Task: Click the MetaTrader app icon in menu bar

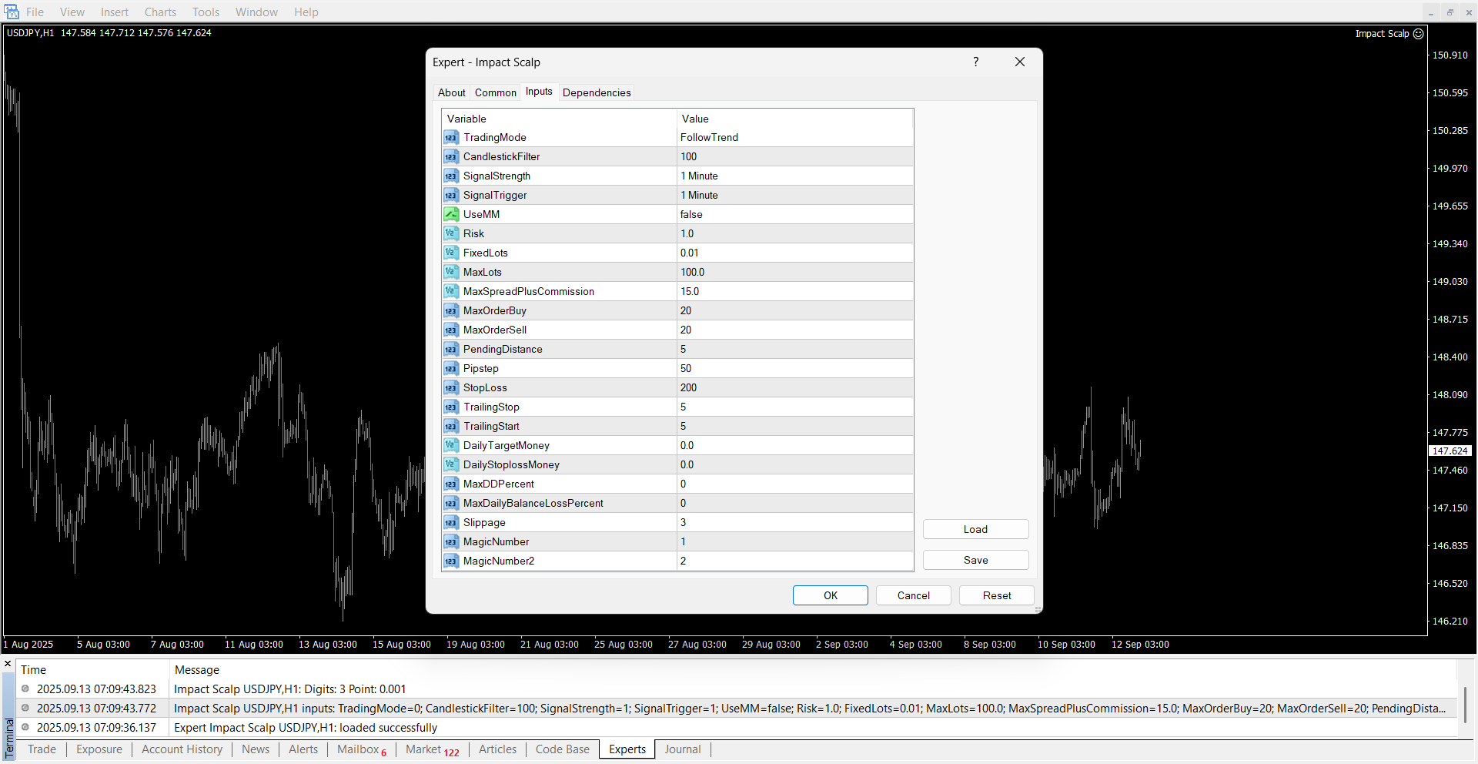Action: (x=12, y=12)
